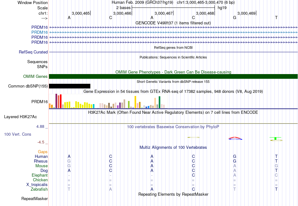
Task: Click the green PhyloP conservation mark
Action: click(275, 138)
